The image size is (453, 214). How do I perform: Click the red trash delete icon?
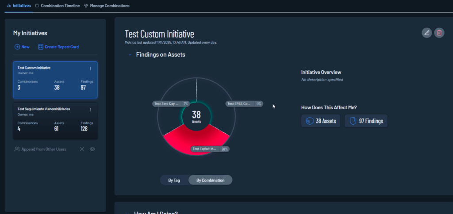click(x=439, y=33)
